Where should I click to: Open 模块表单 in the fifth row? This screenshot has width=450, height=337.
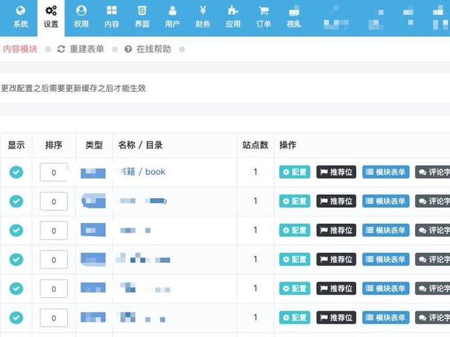click(x=386, y=288)
